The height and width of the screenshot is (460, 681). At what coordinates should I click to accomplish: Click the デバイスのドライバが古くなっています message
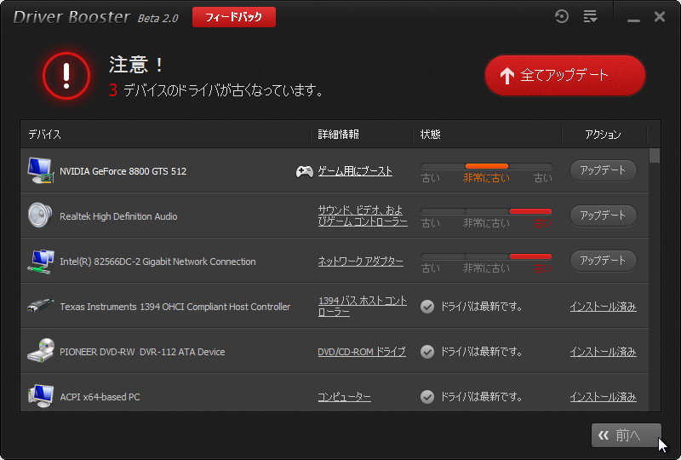click(x=223, y=90)
